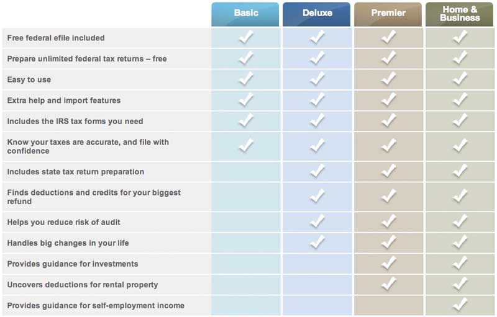Click empty Basic cell for state tax preparation
The image size is (497, 317).
[246, 172]
